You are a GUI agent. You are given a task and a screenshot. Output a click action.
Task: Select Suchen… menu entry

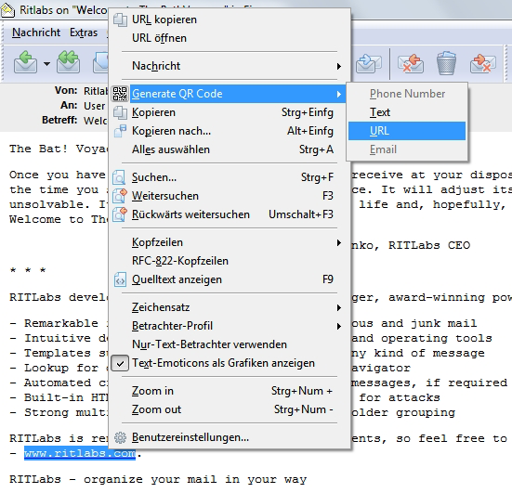(229, 177)
